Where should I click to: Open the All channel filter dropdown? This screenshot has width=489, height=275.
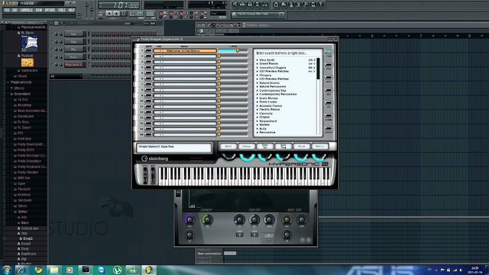[x=66, y=76]
